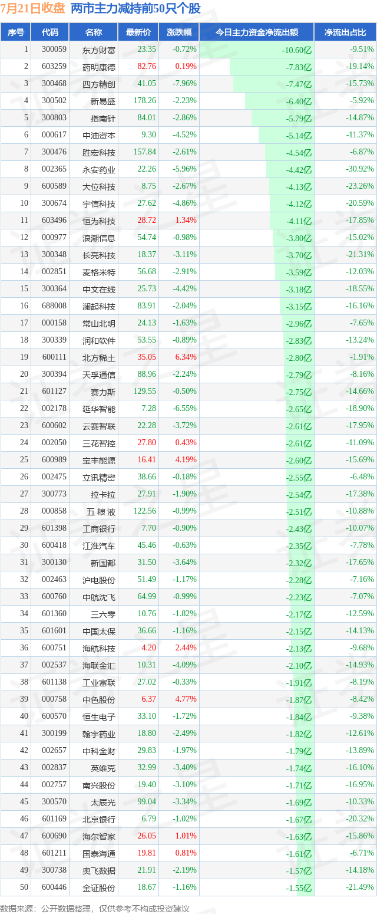Click the 名称 column header
Screen dimensions: 377x914
point(93,32)
